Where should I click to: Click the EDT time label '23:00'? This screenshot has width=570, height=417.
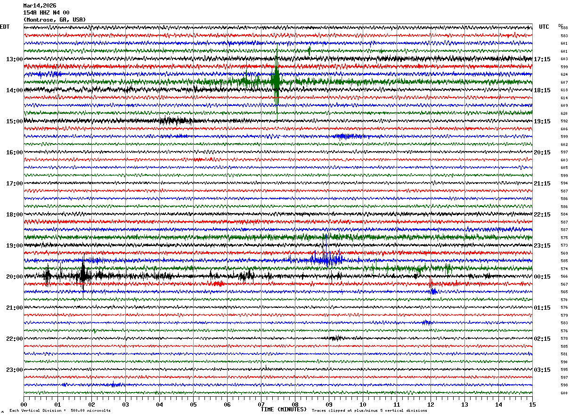pyautogui.click(x=15, y=370)
